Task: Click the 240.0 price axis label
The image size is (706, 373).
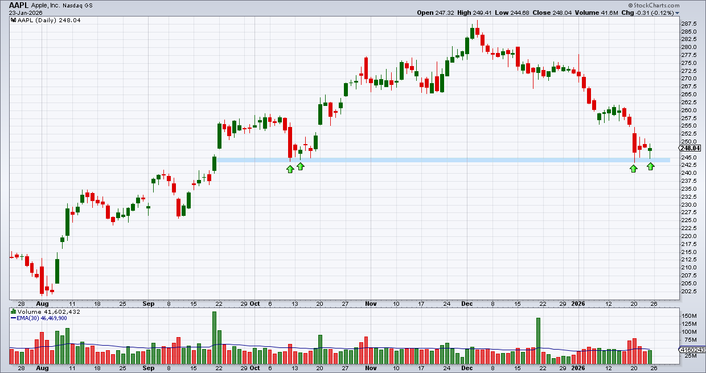Action: point(688,173)
